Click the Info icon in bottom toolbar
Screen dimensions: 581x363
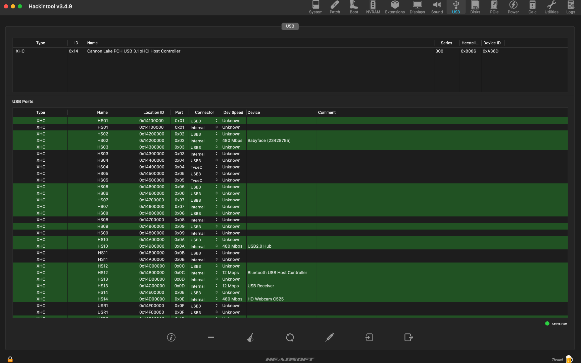click(x=171, y=337)
